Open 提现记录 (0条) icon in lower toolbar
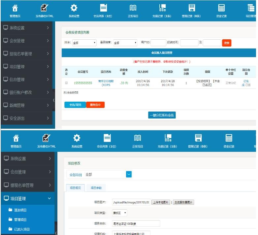Image resolution: width=258 pixels, height=235 pixels. [x=198, y=138]
